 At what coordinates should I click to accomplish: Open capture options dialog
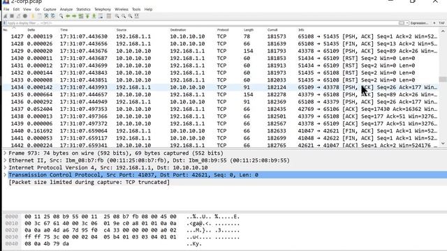pos(25,16)
